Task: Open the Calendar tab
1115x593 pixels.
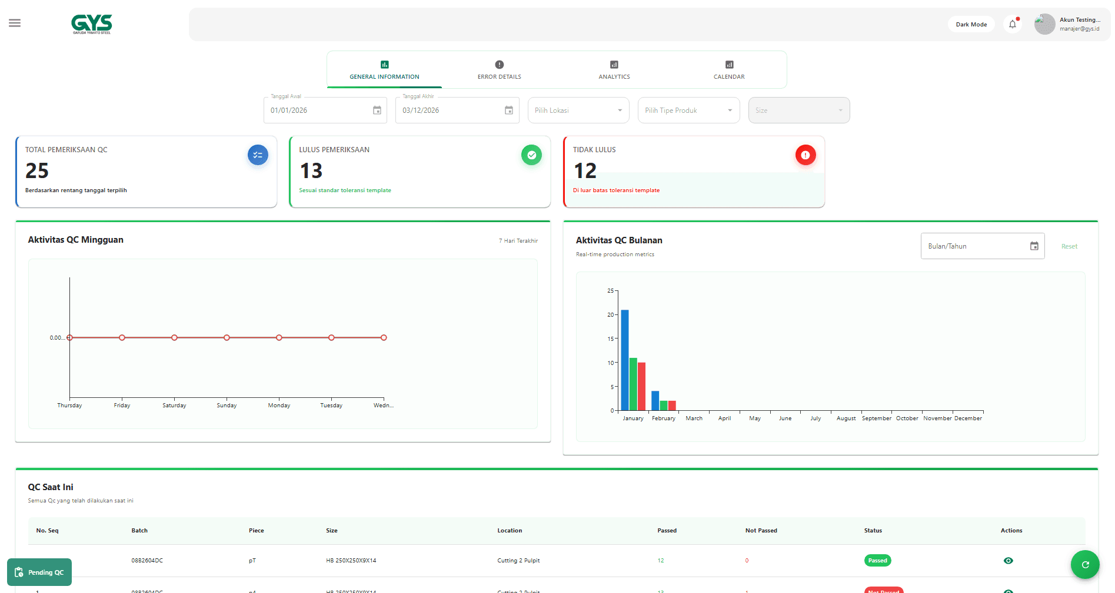Action: tap(729, 70)
